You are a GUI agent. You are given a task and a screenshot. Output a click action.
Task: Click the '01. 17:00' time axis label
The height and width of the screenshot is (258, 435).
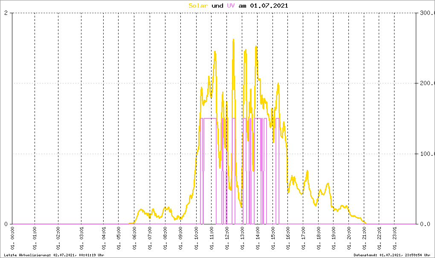tap(303, 238)
